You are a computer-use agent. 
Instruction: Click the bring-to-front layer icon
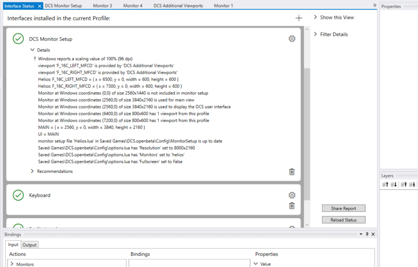pos(404,184)
